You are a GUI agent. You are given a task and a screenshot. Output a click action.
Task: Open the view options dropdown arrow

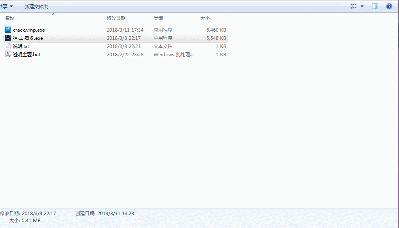pyautogui.click(x=362, y=6)
